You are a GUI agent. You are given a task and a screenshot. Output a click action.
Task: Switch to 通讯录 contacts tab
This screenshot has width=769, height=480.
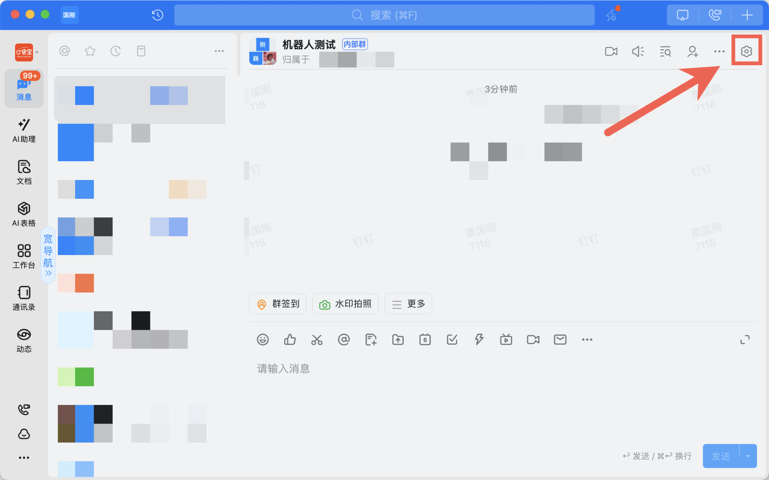(x=24, y=298)
